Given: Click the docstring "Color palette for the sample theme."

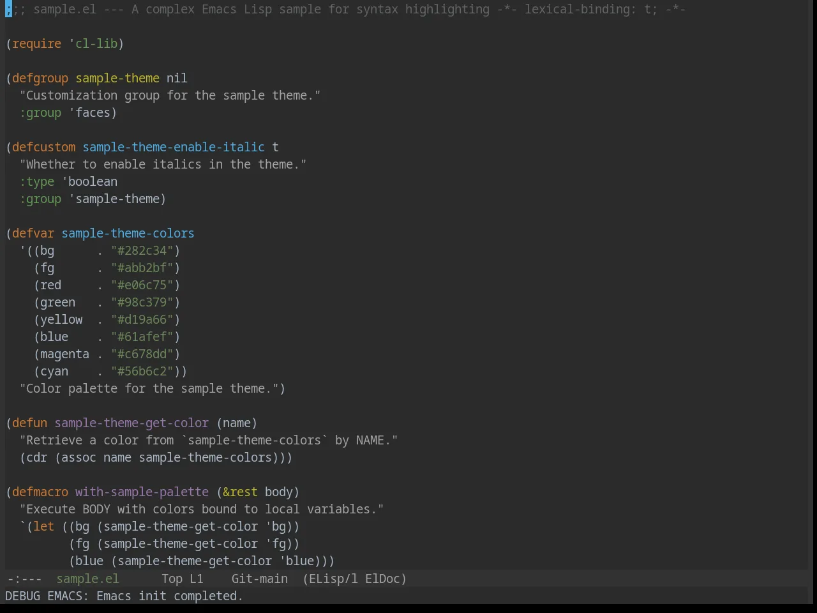Looking at the screenshot, I should [x=149, y=388].
